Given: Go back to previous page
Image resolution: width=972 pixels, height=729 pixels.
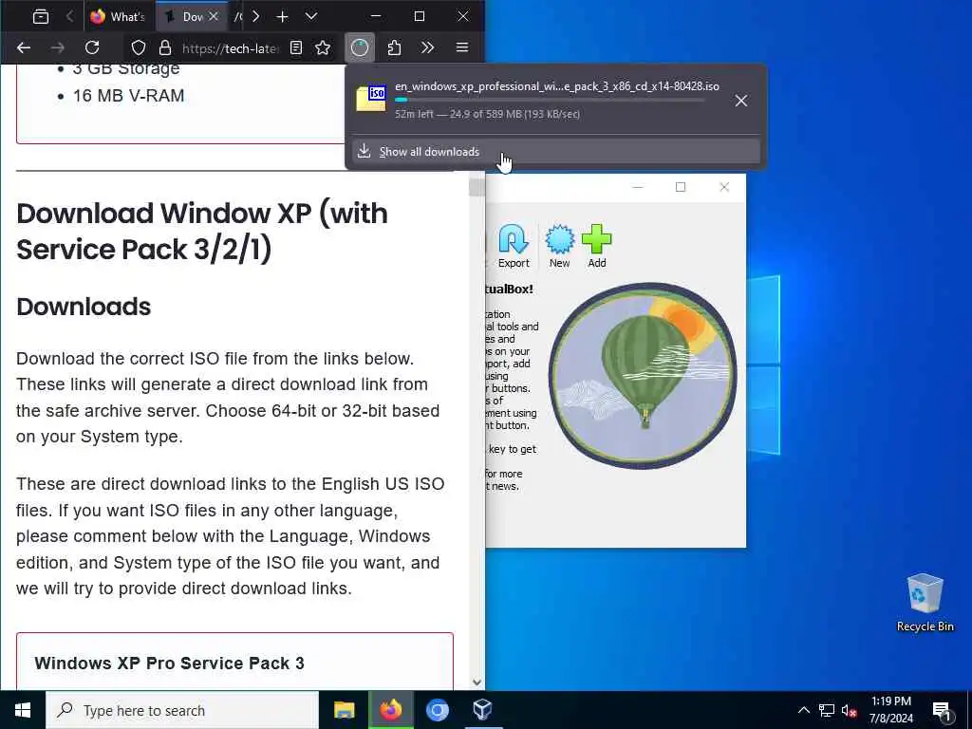Looking at the screenshot, I should tap(24, 47).
